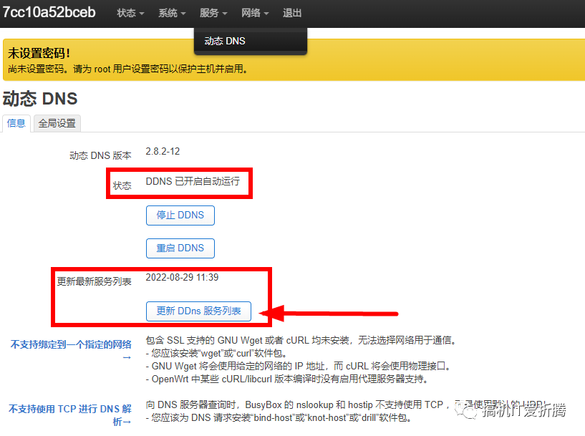
Task: Switch to the 全局设置 tab
Action: click(57, 123)
